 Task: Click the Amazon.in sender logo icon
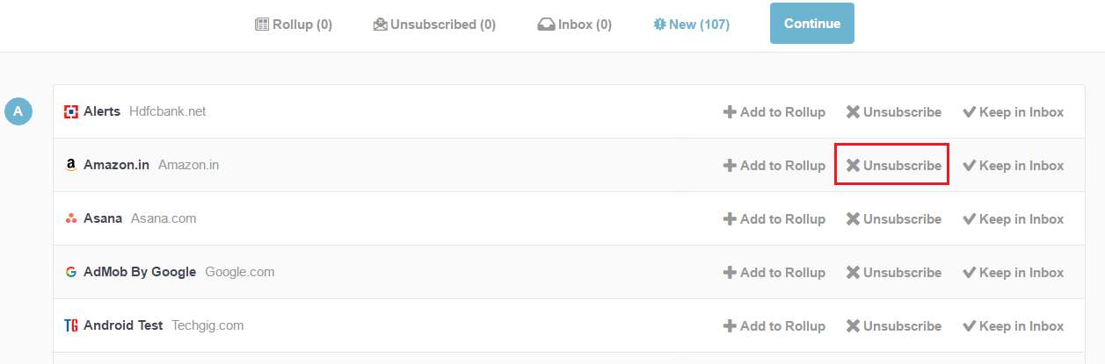coord(71,165)
